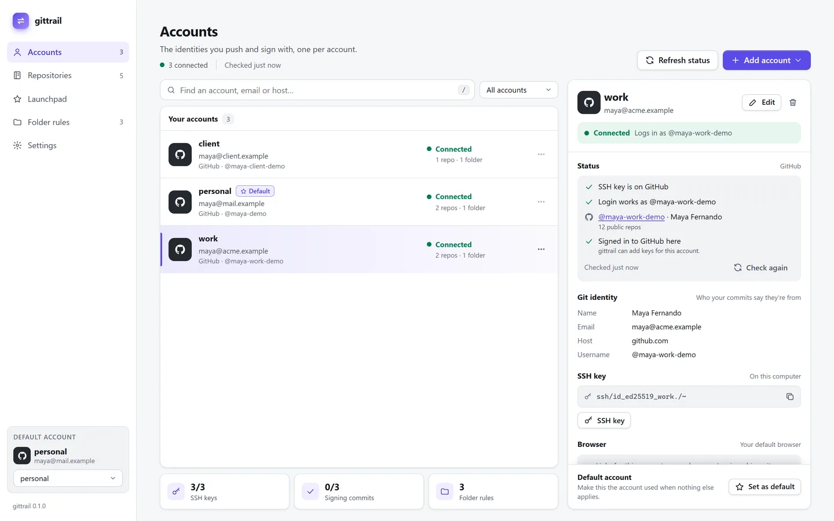Open the more options menu for personal
The height and width of the screenshot is (521, 834).
pyautogui.click(x=541, y=202)
